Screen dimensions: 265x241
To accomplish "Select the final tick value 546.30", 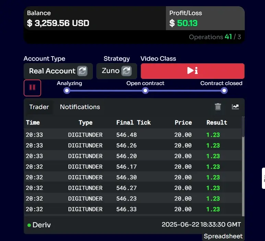I will pyautogui.click(x=127, y=178).
